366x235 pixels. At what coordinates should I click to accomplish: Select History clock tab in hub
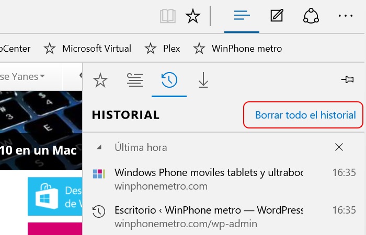(x=169, y=80)
